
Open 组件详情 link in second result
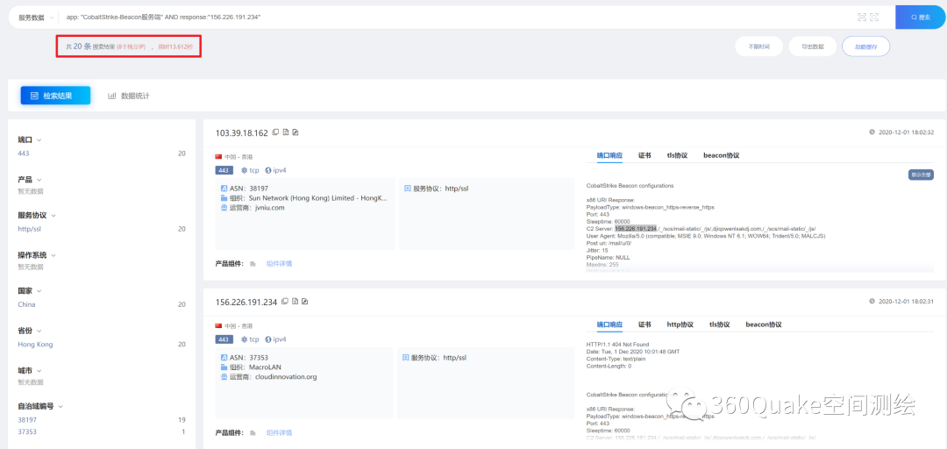coord(279,432)
